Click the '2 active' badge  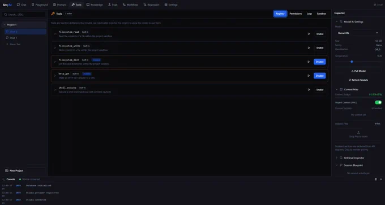tap(69, 14)
